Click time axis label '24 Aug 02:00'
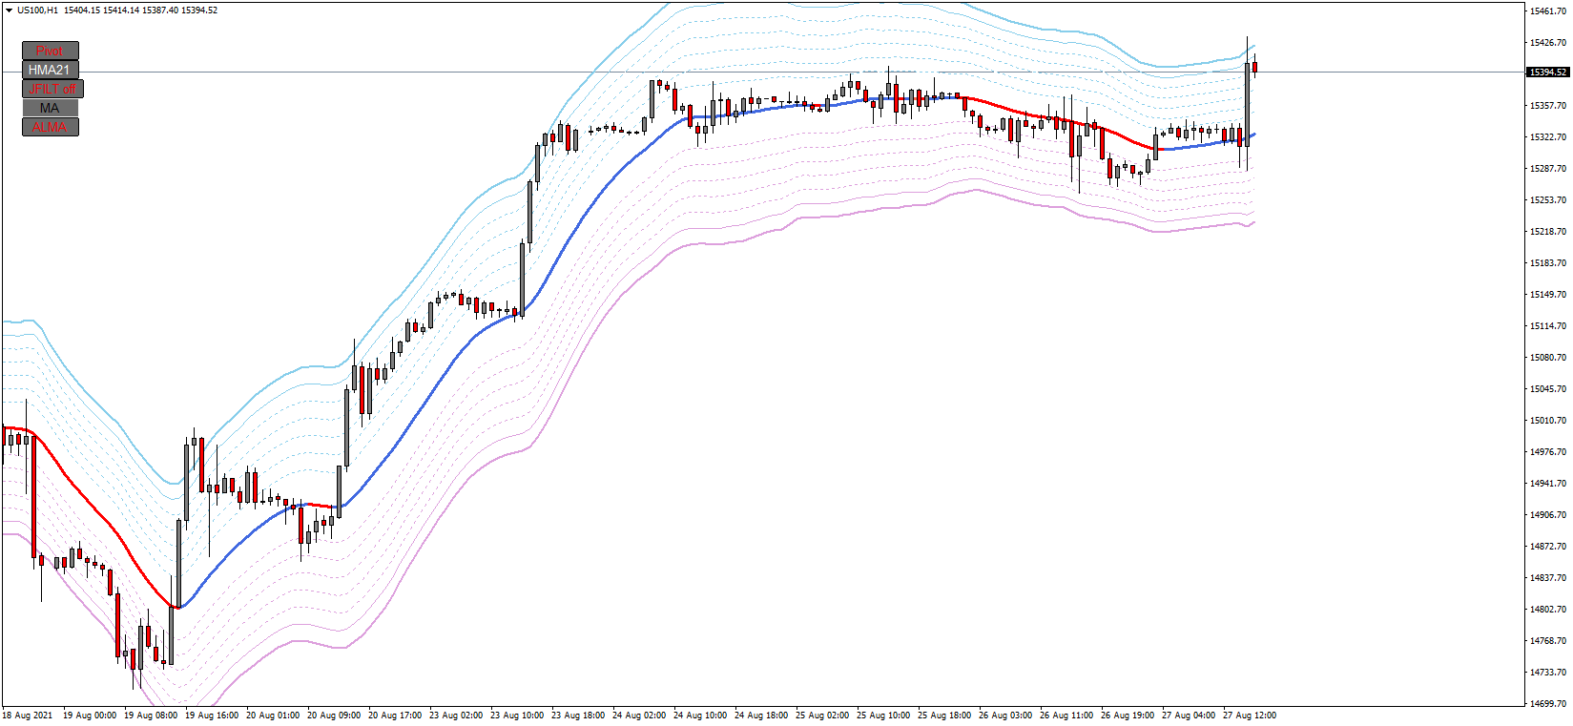The image size is (1573, 726). coord(639,716)
